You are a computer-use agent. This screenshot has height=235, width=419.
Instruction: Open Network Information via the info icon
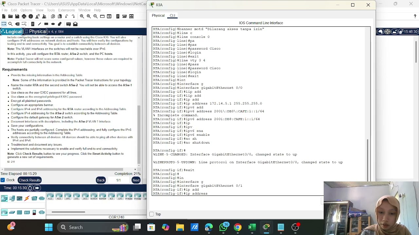31,16
